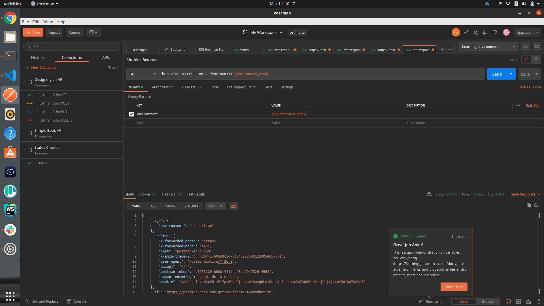This screenshot has height=306, width=544.
Task: Open environment quick look eye icon
Action: [526, 46]
